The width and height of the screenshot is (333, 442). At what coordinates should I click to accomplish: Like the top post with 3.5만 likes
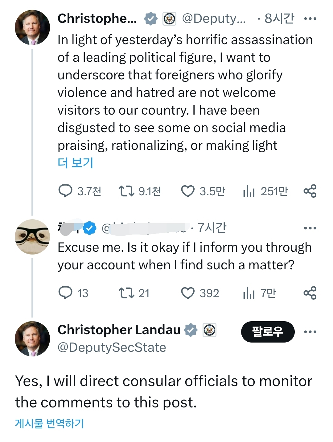click(x=188, y=191)
